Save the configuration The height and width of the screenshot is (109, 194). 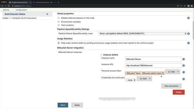click(x=63, y=105)
